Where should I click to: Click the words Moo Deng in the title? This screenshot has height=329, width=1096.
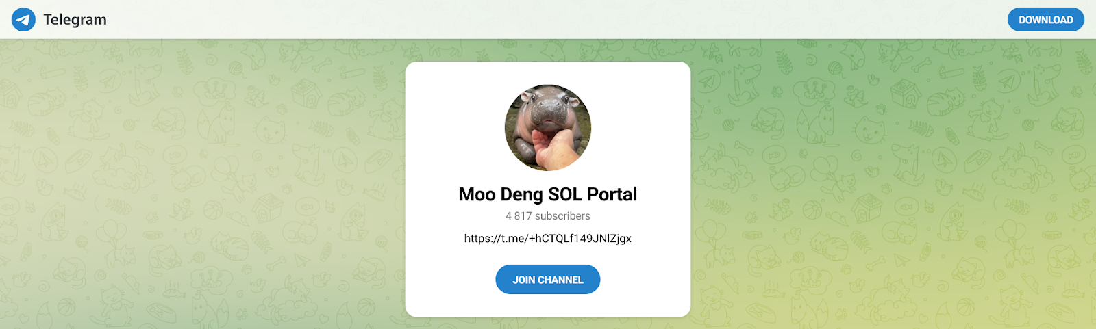click(x=501, y=194)
